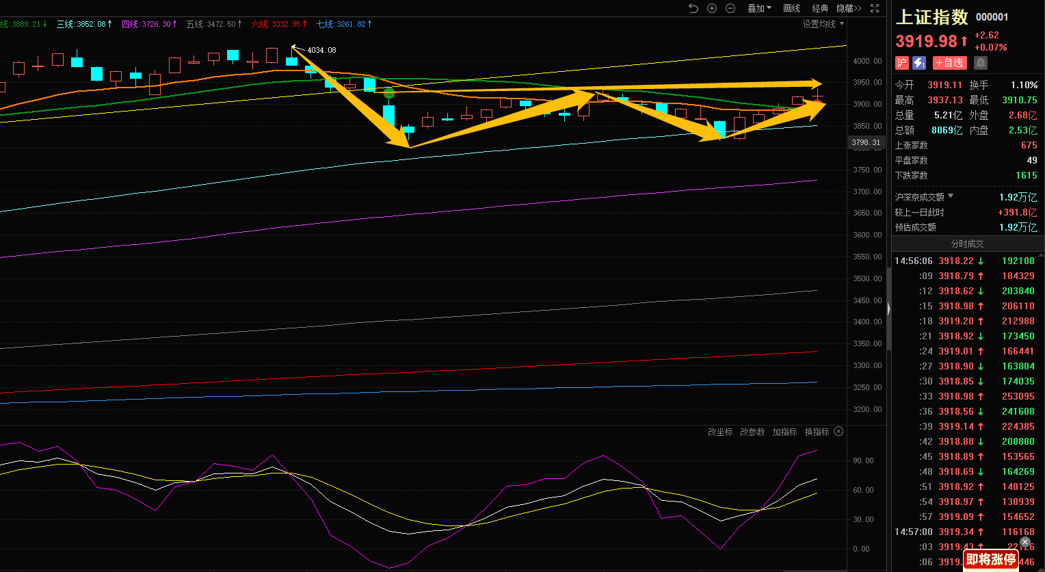This screenshot has width=1045, height=572.
Task: Add index via the +自选 button
Action: click(x=950, y=63)
